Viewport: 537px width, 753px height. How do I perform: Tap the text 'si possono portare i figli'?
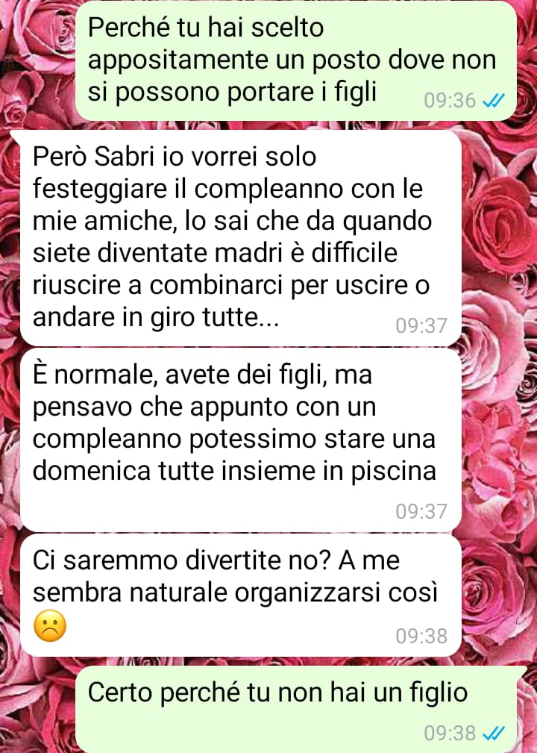pyautogui.click(x=232, y=92)
